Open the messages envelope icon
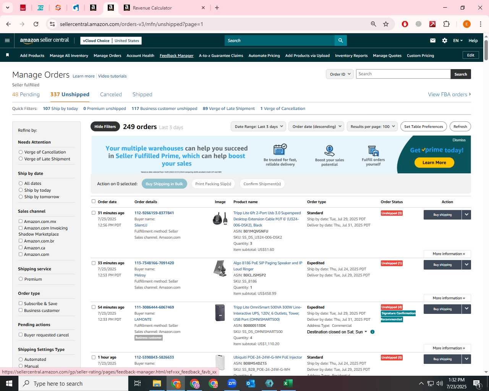The width and height of the screenshot is (489, 391). pyautogui.click(x=433, y=40)
